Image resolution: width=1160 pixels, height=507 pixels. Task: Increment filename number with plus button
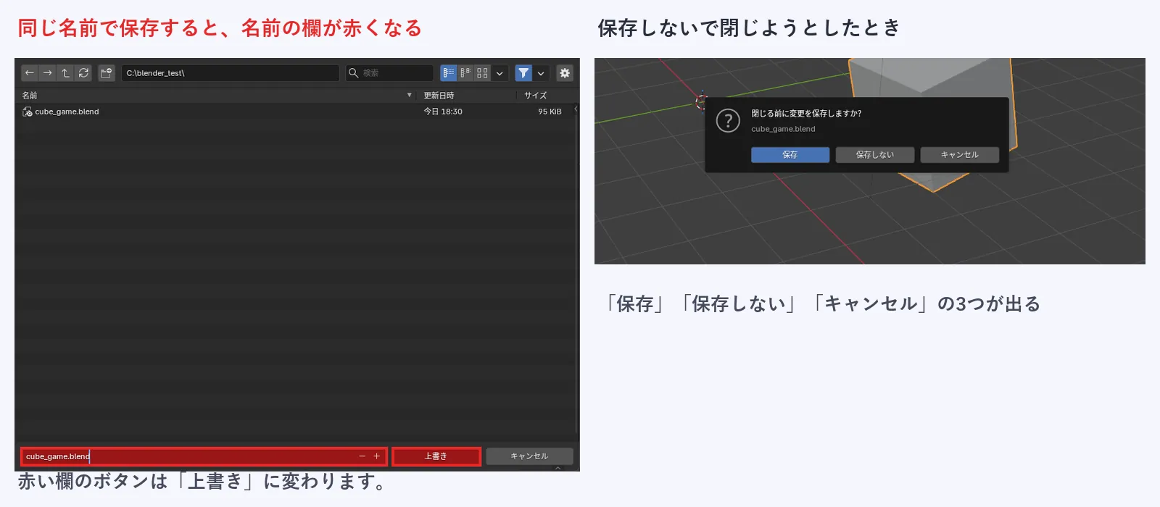[377, 456]
